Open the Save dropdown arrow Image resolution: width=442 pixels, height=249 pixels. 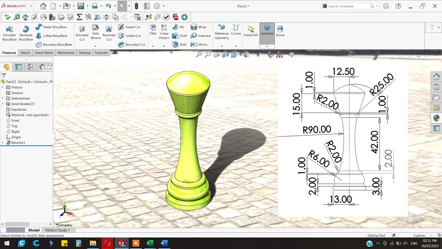pos(87,6)
